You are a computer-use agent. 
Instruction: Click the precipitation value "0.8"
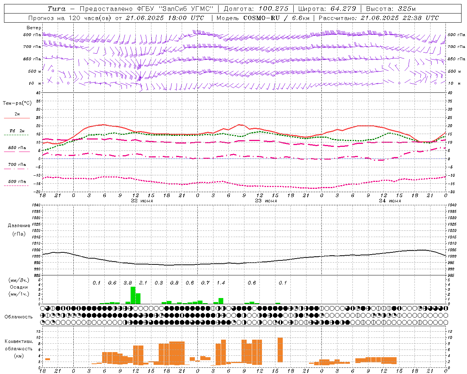coord(174,283)
